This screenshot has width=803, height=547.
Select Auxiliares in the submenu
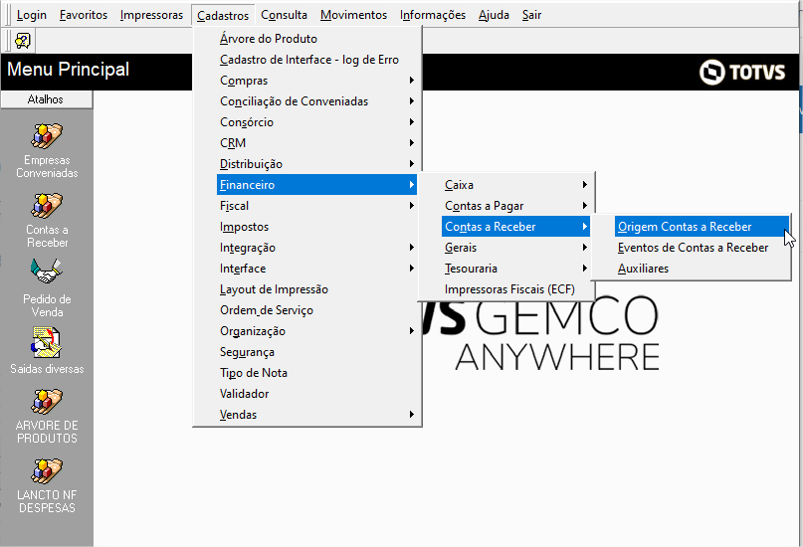tap(702, 269)
